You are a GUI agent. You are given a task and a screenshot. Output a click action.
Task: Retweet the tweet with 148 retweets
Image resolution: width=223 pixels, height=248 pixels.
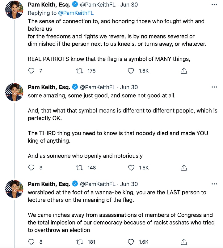tap(79, 168)
